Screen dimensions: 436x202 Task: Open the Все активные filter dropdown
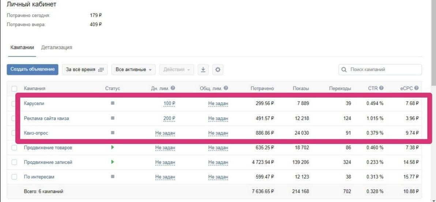[133, 70]
